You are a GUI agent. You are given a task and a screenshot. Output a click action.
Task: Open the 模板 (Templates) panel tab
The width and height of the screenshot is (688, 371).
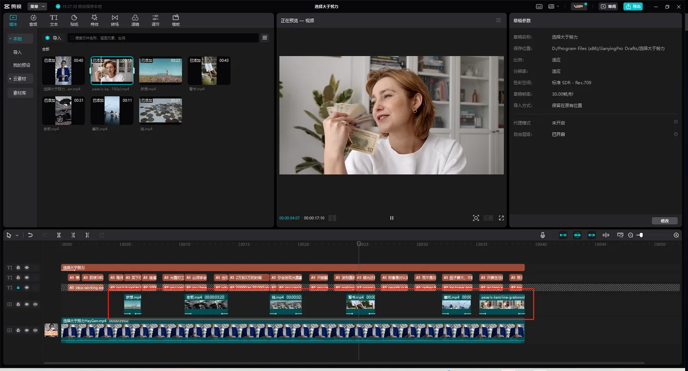coord(176,20)
